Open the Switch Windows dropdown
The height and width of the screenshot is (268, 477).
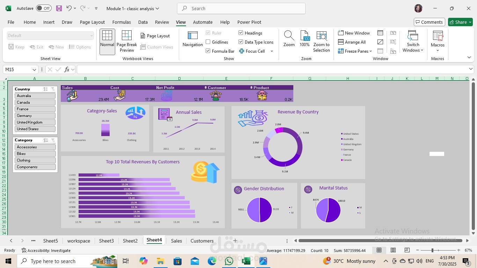point(413,42)
